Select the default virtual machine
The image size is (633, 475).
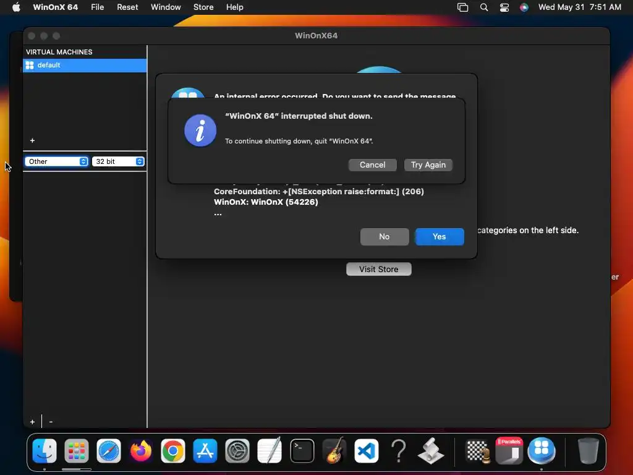[x=85, y=66]
